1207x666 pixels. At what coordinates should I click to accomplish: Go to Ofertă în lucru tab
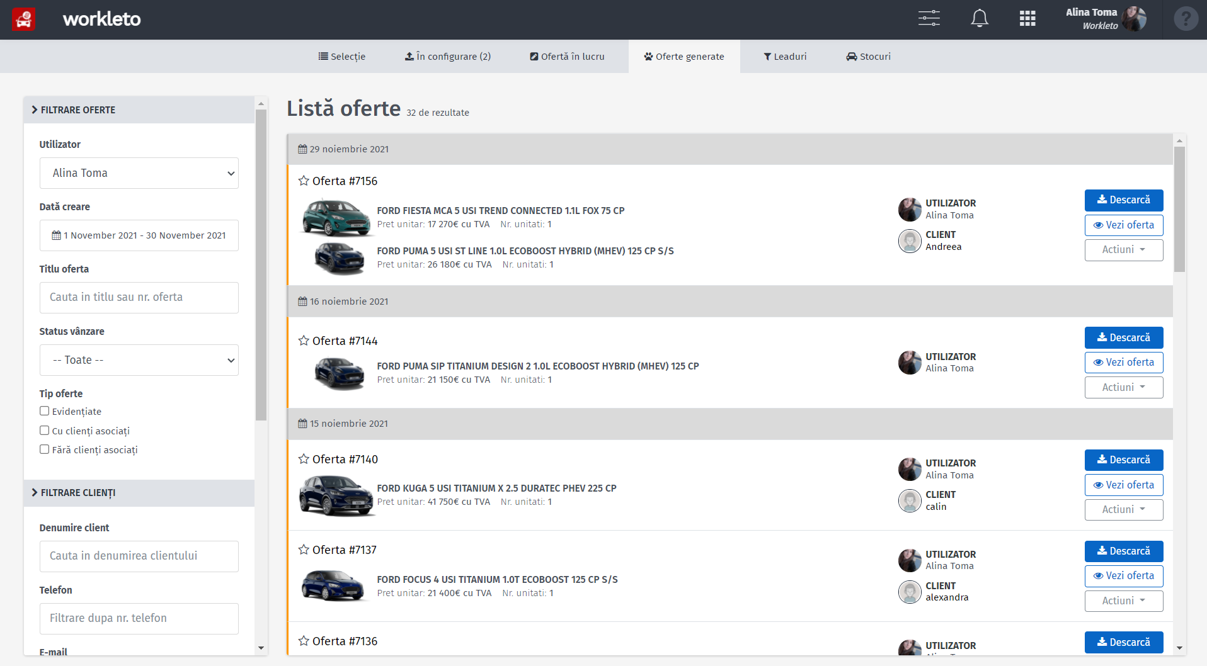[x=568, y=57]
